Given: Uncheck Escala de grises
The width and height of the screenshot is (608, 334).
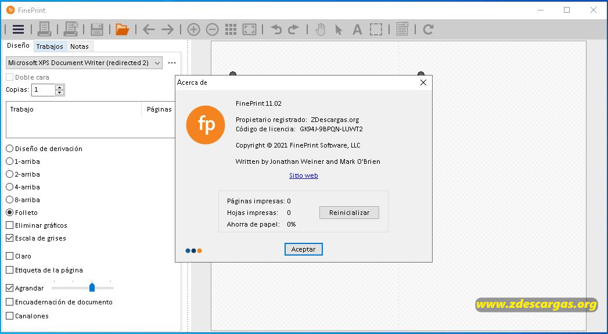Looking at the screenshot, I should pyautogui.click(x=10, y=238).
